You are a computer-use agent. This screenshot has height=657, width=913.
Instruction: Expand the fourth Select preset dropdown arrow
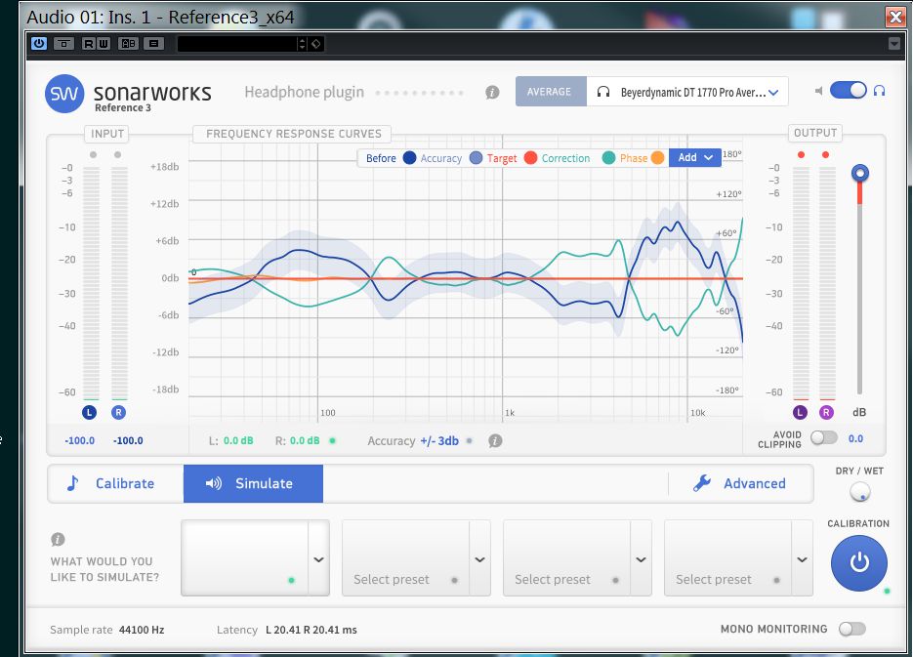point(802,559)
